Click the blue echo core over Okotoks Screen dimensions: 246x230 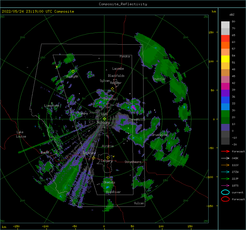coord(107,187)
